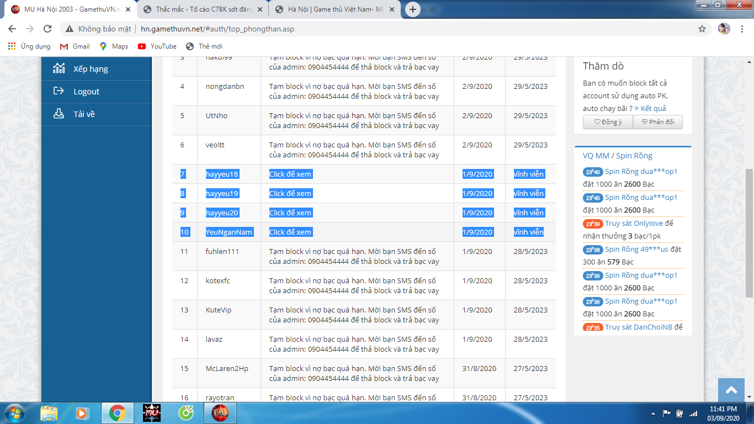
Task: Reload the page with the refresh icon
Action: (x=47, y=29)
